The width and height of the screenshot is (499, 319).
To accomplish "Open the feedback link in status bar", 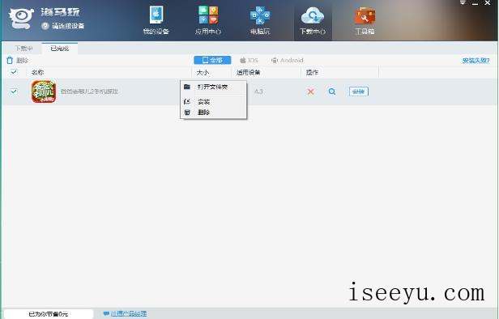I will 125,314.
